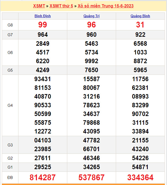Click the G4 row label
Image resolution: width=167 pixels, height=185 pixels.
tap(10, 105)
